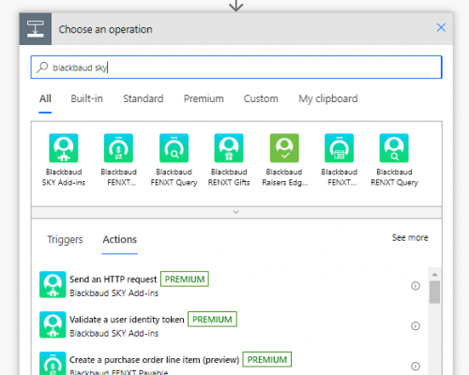Screen dimensions: 469x375
Task: Select the Blackbaud FENXT Query connector
Action: 174,148
